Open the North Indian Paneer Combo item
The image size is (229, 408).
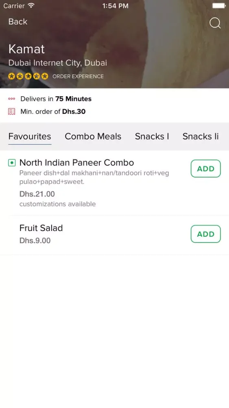[77, 163]
